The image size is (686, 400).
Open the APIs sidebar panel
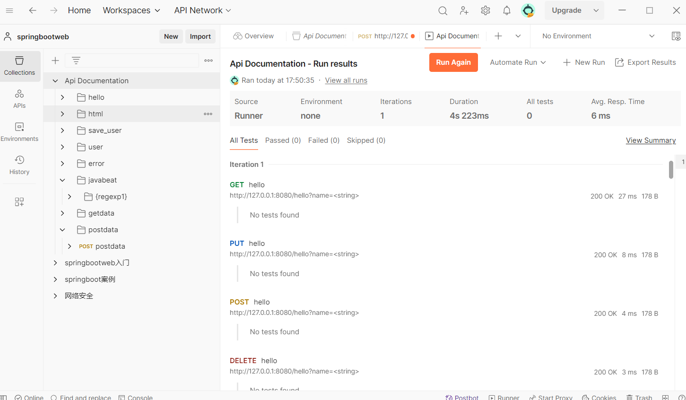pyautogui.click(x=19, y=99)
